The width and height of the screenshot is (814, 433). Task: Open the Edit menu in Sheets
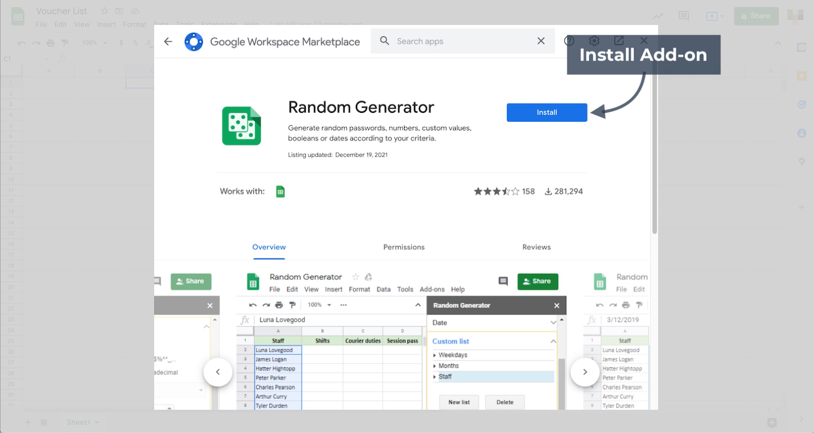pos(61,24)
